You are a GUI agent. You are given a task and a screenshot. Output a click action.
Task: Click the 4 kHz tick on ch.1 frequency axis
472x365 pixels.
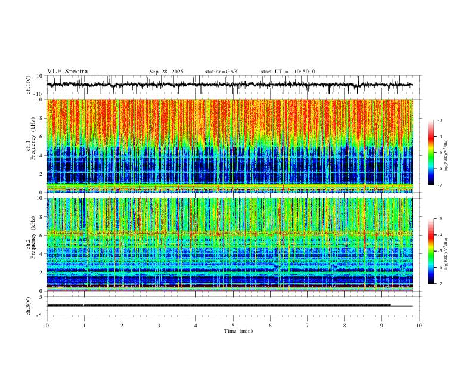(x=42, y=156)
